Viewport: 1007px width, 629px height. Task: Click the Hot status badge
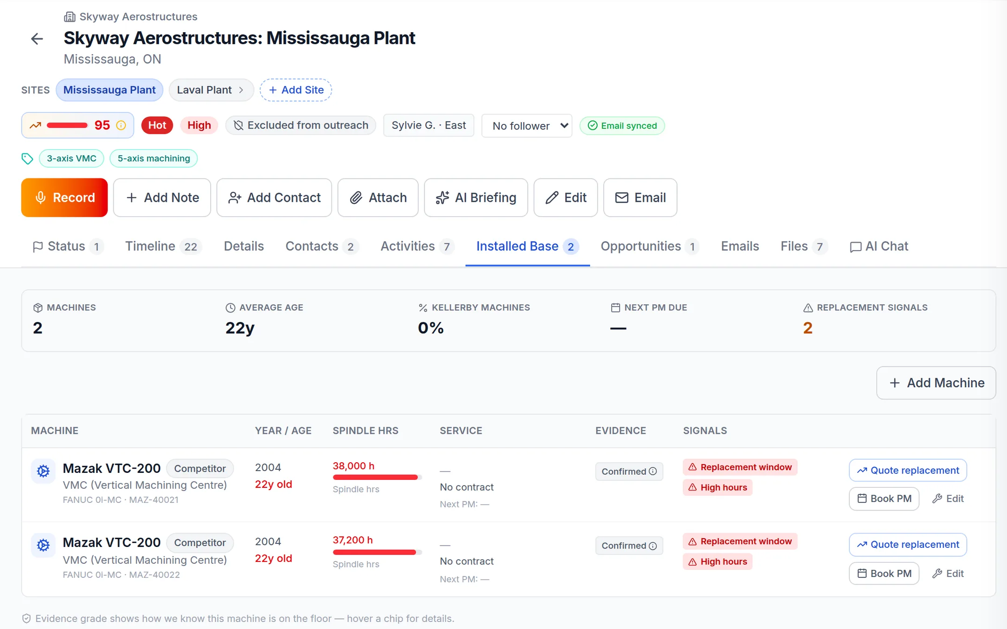(157, 125)
